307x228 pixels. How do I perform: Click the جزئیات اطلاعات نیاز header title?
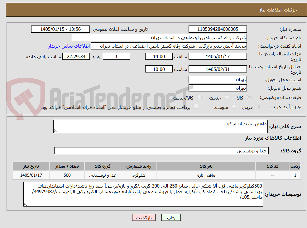tap(278, 10)
